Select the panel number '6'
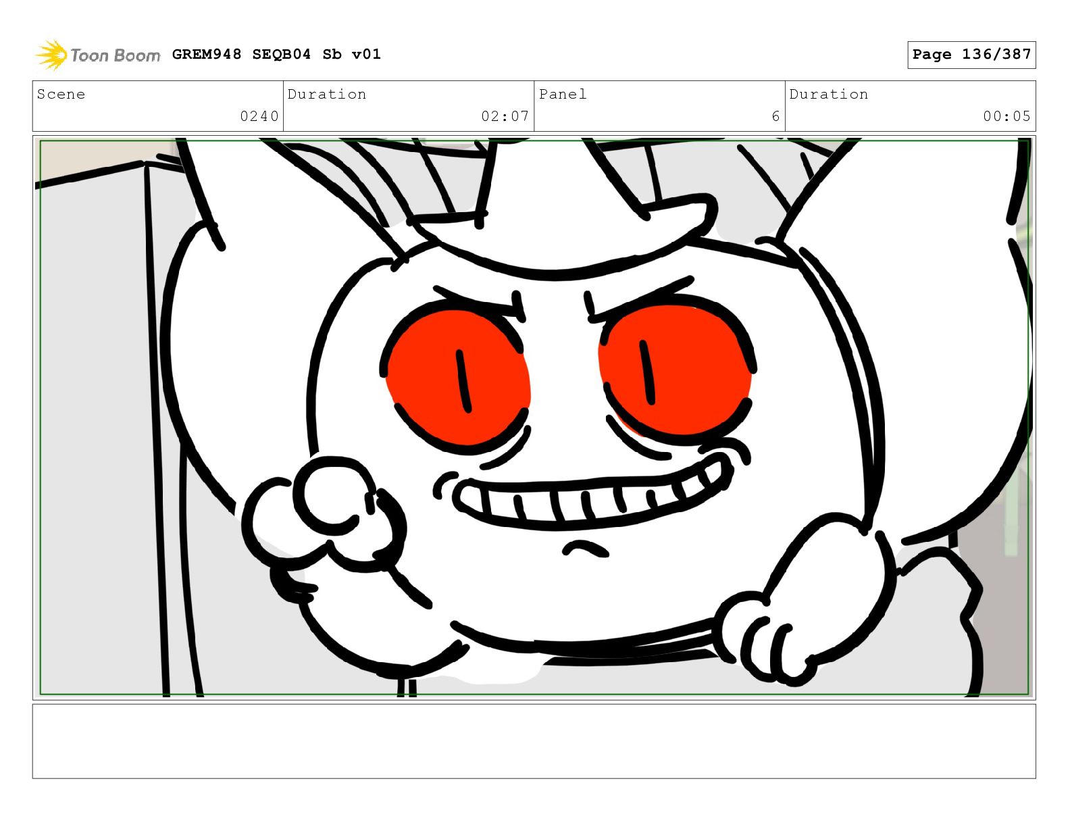The width and height of the screenshot is (1070, 827). pos(775,116)
